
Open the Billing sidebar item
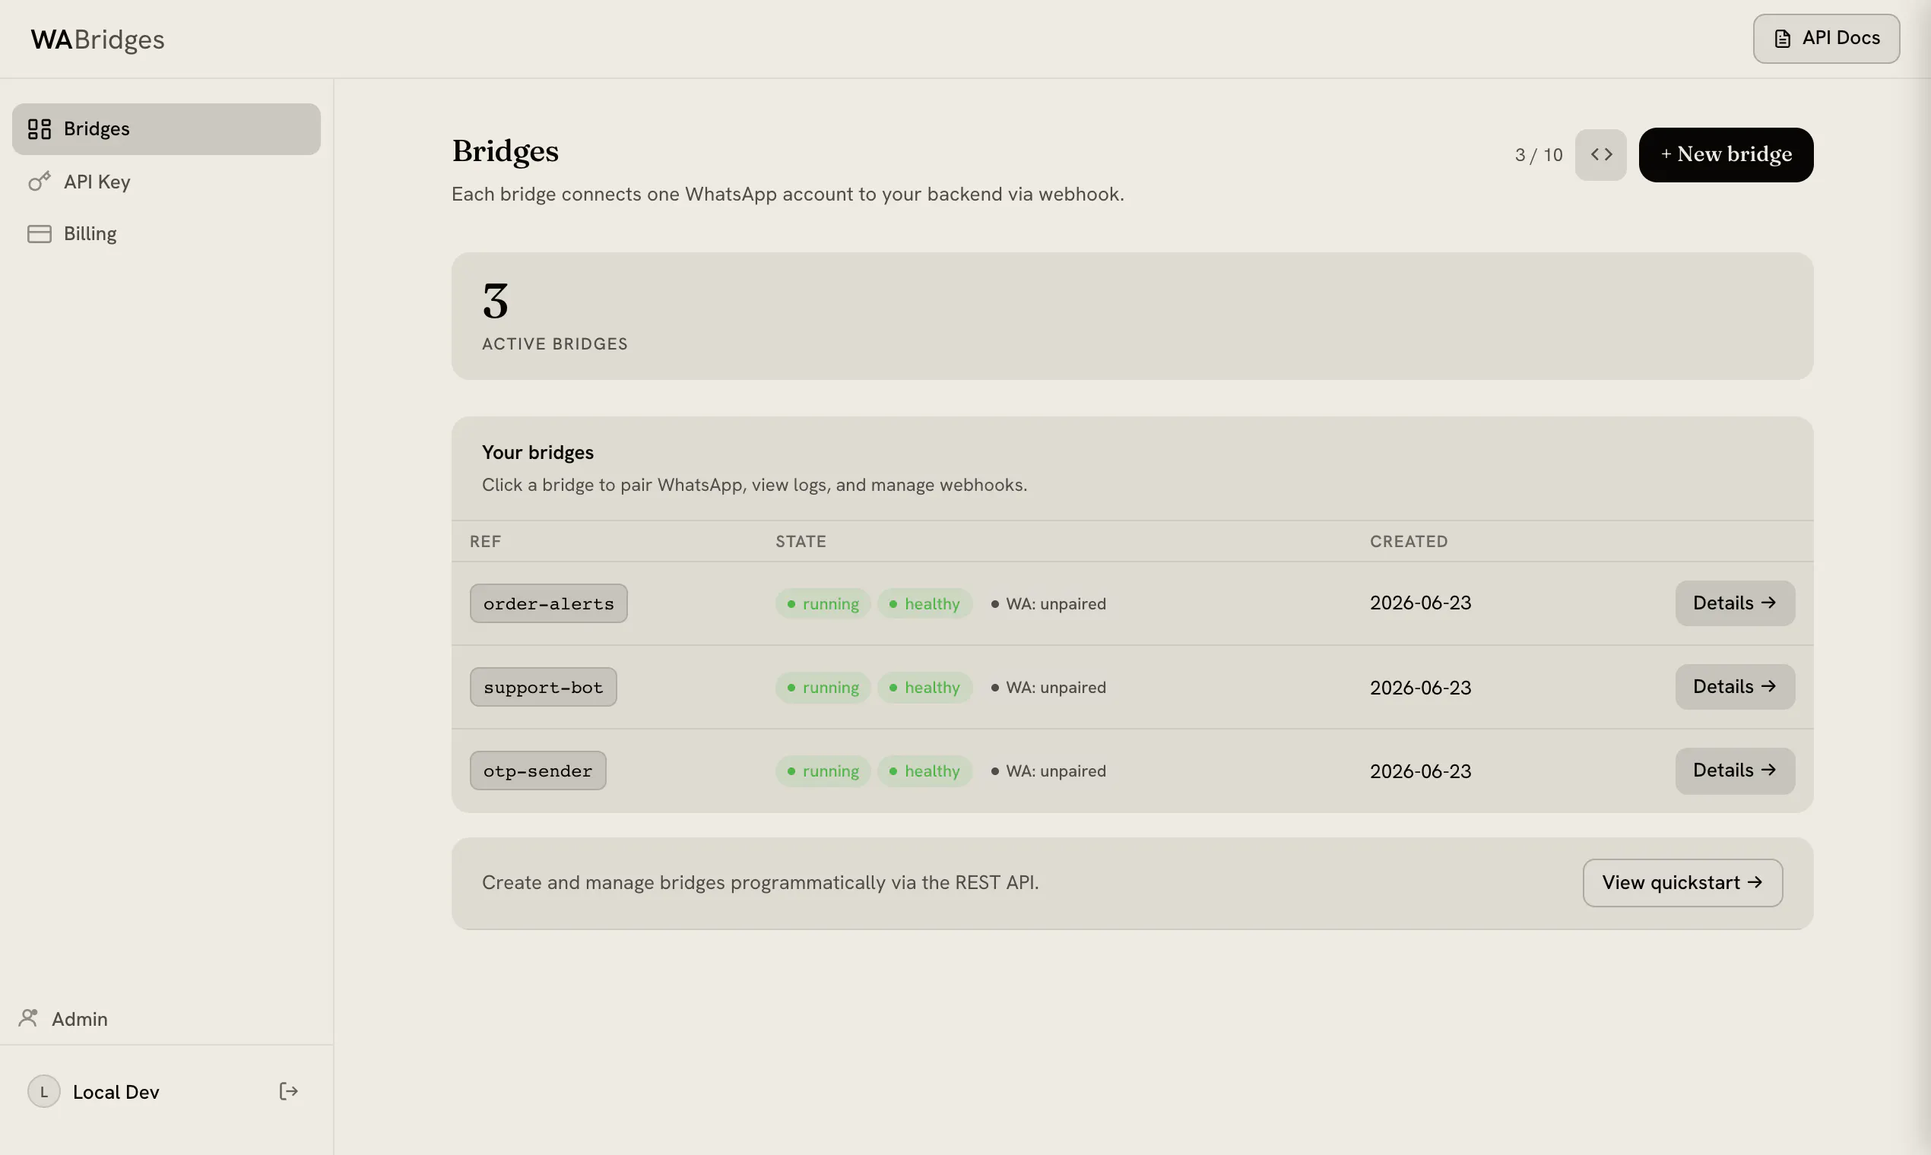pos(166,233)
